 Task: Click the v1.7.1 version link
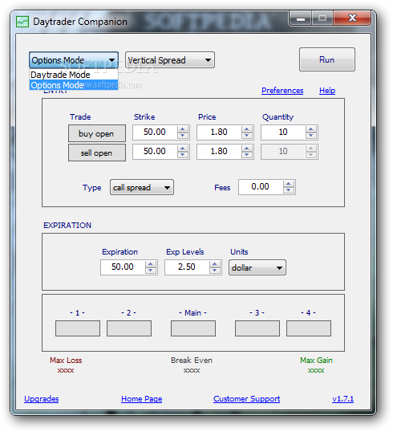click(343, 398)
